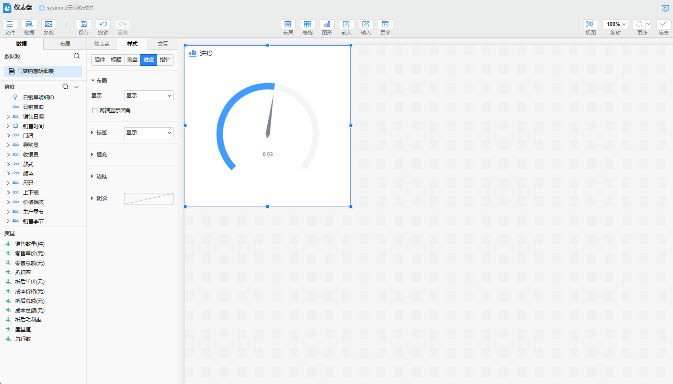Click the Info (信息) checkmark icon
The width and height of the screenshot is (673, 384).
tap(663, 24)
